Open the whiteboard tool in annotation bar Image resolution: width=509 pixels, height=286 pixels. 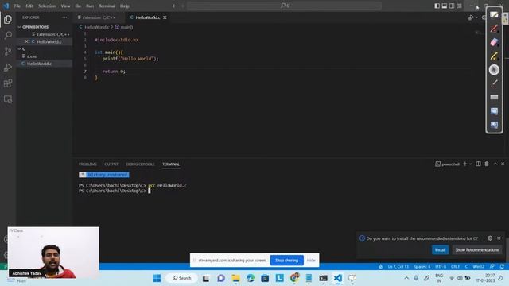click(494, 14)
